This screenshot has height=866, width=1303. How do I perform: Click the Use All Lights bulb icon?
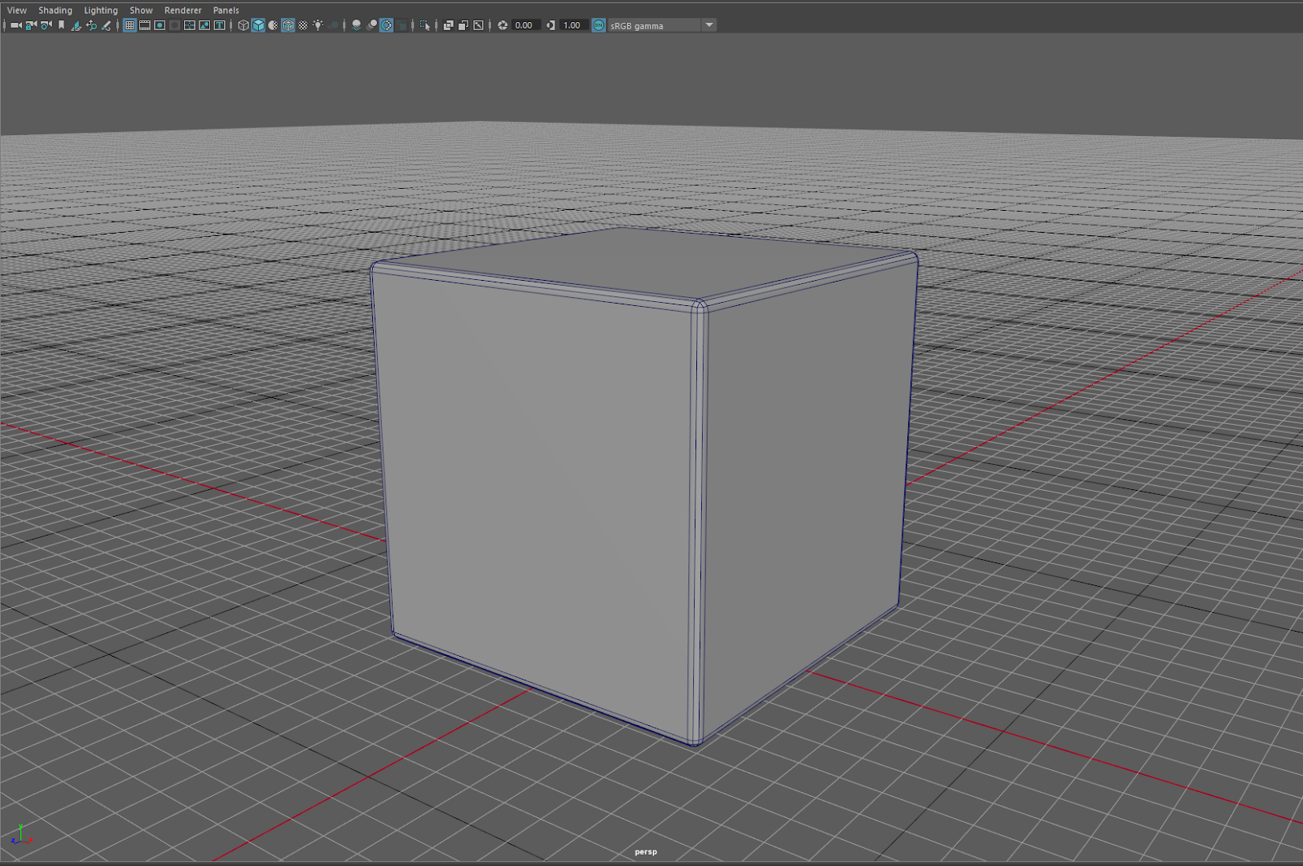tap(318, 25)
